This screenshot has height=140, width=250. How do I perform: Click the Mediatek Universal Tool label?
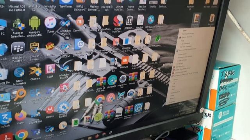(94, 8)
